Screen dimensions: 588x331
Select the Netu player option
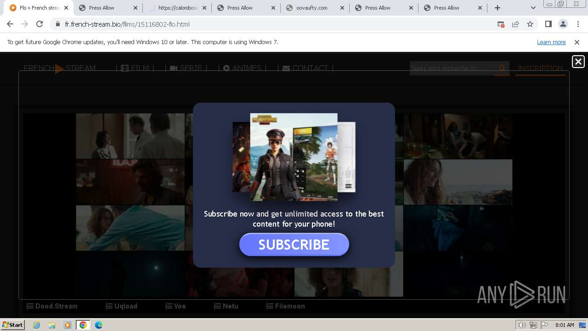pyautogui.click(x=226, y=306)
